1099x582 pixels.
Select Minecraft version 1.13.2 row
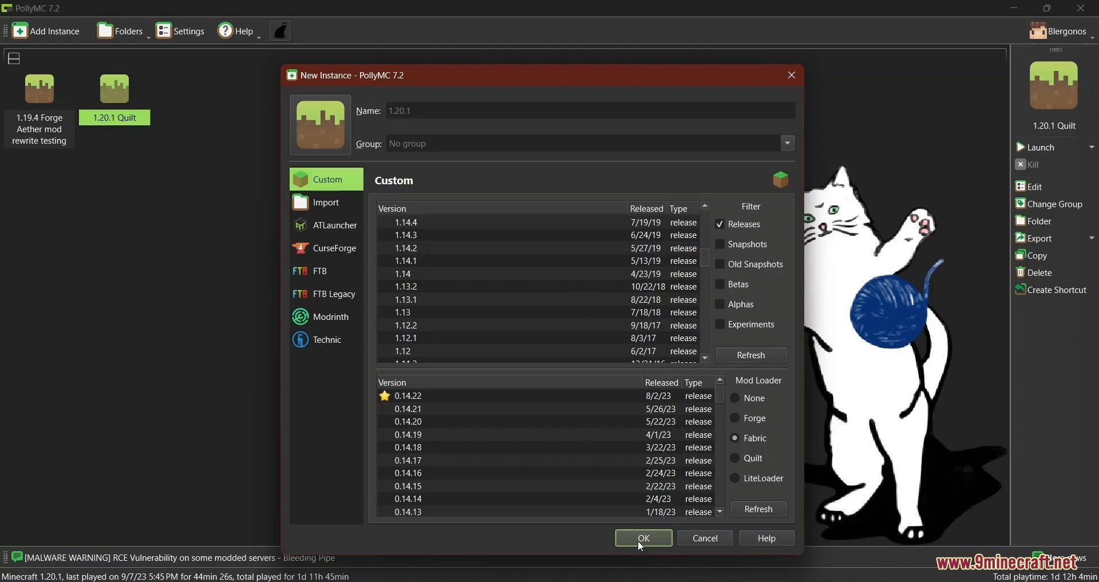[538, 287]
